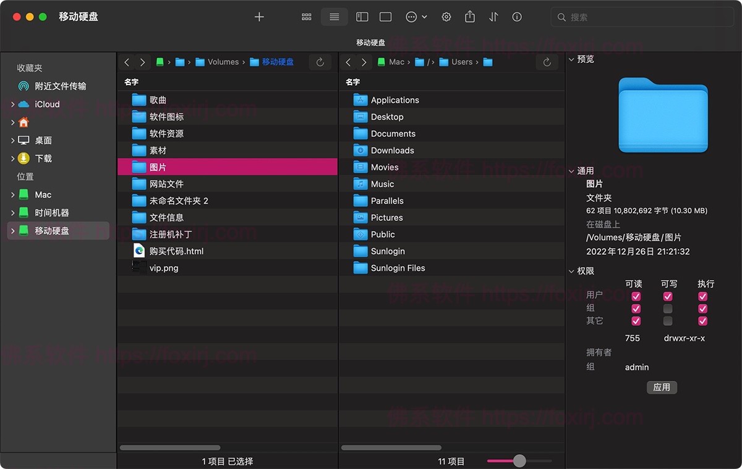
Task: Collapse the 预览 section
Action: pyautogui.click(x=571, y=59)
